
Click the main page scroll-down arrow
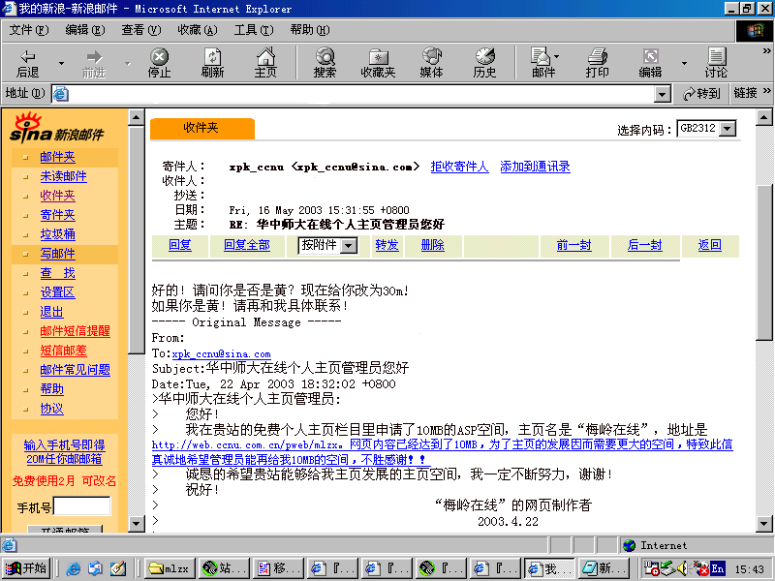tap(764, 524)
